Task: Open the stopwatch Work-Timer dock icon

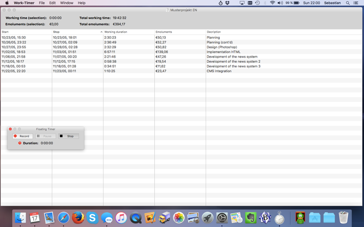Action: (x=279, y=217)
